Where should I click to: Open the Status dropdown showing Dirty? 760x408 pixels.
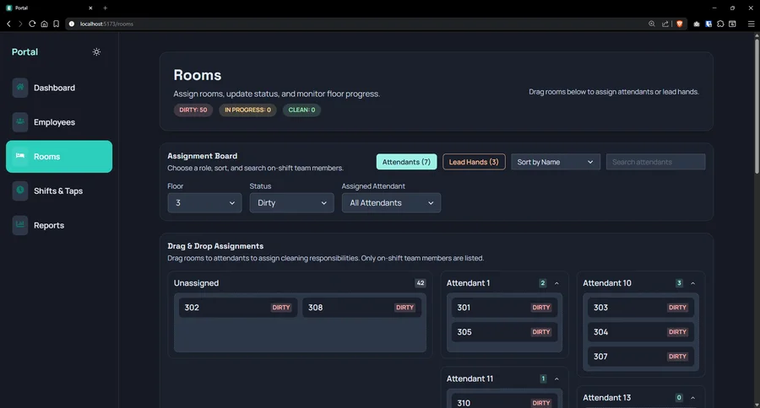pyautogui.click(x=292, y=203)
